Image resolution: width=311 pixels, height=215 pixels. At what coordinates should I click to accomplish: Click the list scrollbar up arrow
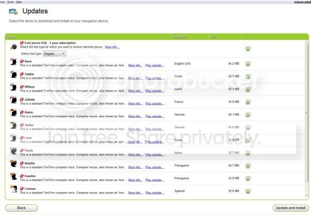point(307,42)
